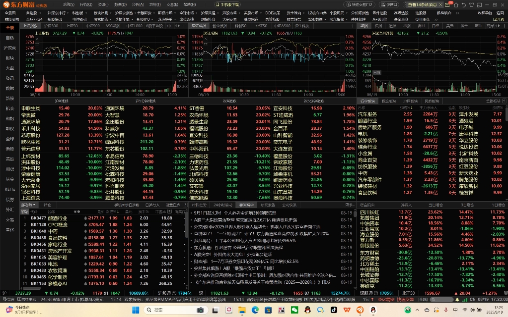
Task: Open File Explorer from the taskbar
Action: pyautogui.click(x=242, y=310)
